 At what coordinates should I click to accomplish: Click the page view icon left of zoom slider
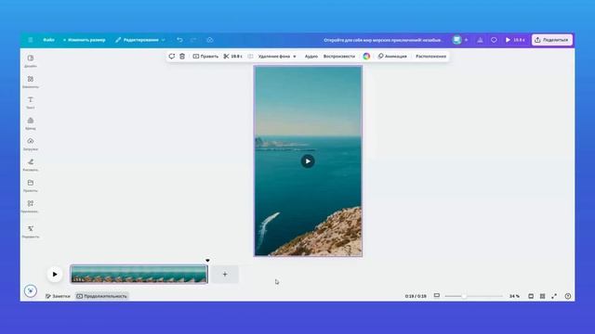[x=437, y=295]
